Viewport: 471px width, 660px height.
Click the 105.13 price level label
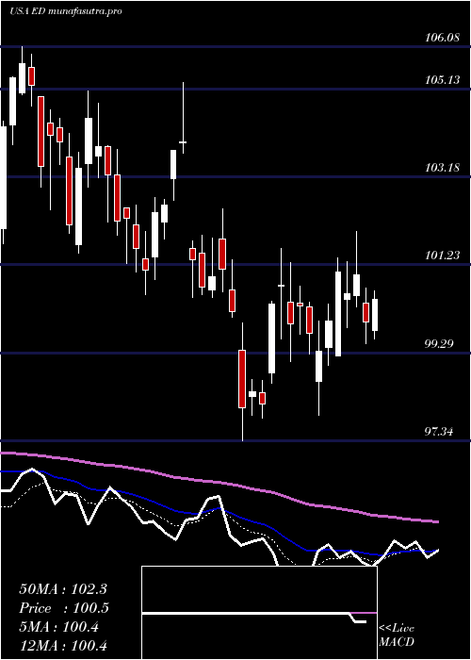[x=442, y=79]
